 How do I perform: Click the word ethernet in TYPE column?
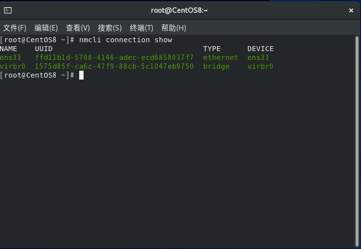[220, 57]
